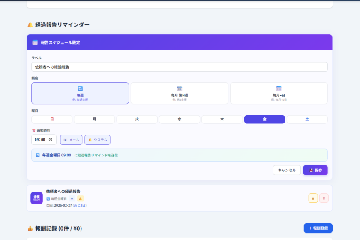Open the ＋報酬登録 form
This screenshot has height=240, width=360.
tap(318, 228)
